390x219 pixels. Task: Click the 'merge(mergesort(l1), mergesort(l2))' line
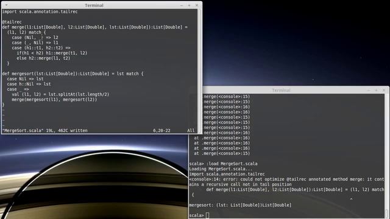click(x=54, y=100)
